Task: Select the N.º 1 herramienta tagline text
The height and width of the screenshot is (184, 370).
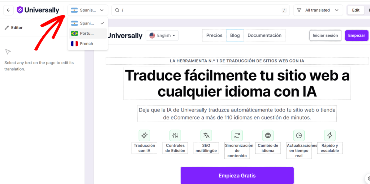Action: 237,61
